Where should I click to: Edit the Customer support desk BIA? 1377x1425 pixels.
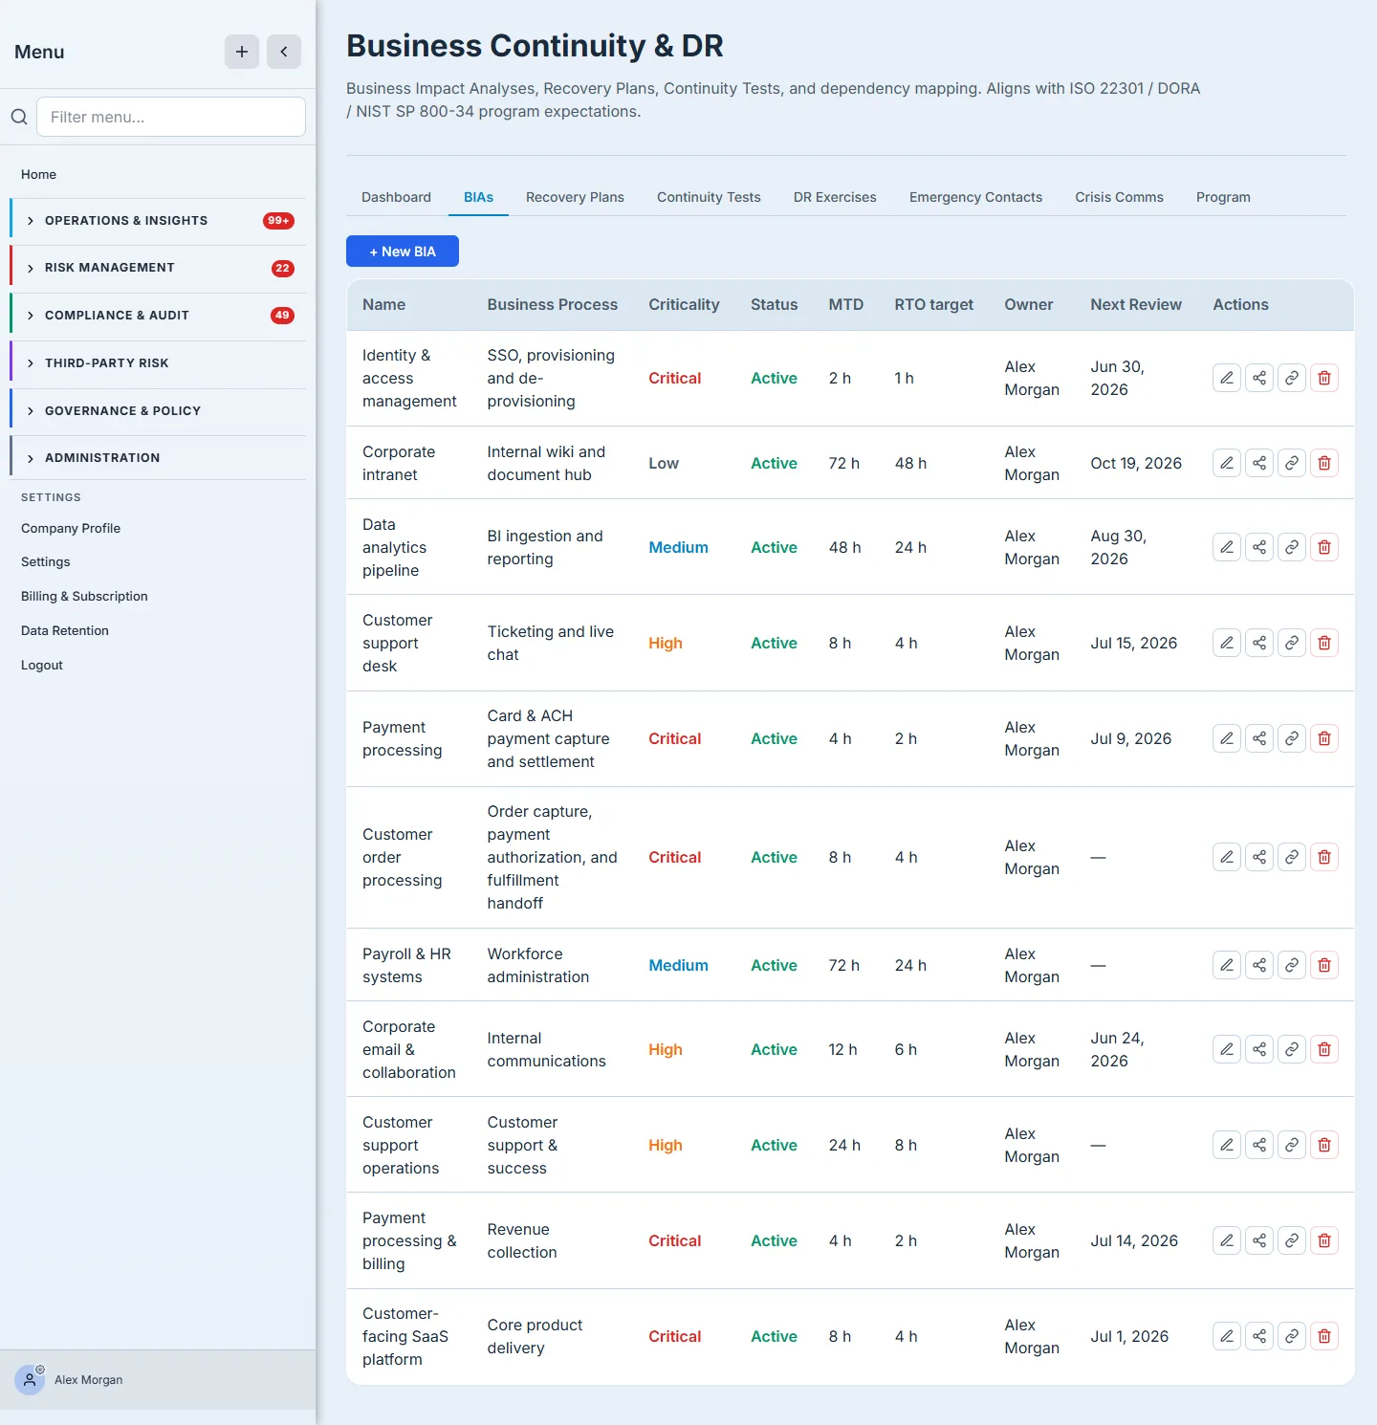coord(1227,643)
